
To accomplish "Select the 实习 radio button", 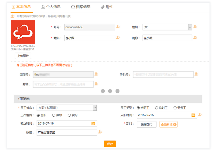I will 69,115.
